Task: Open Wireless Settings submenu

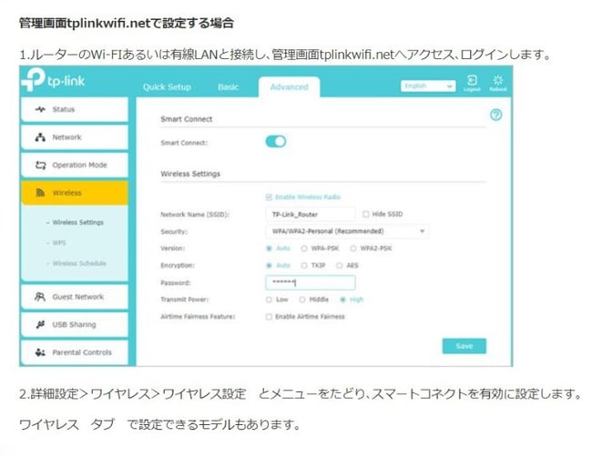Action: coord(78,222)
